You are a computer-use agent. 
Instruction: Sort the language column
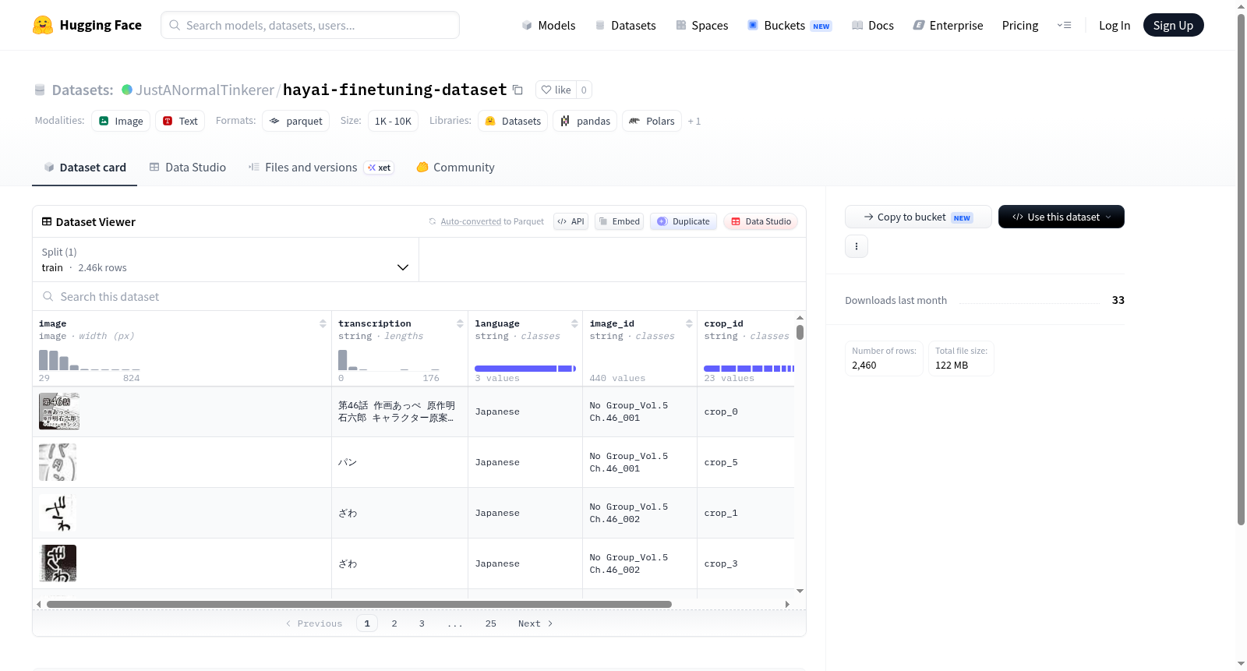(574, 323)
